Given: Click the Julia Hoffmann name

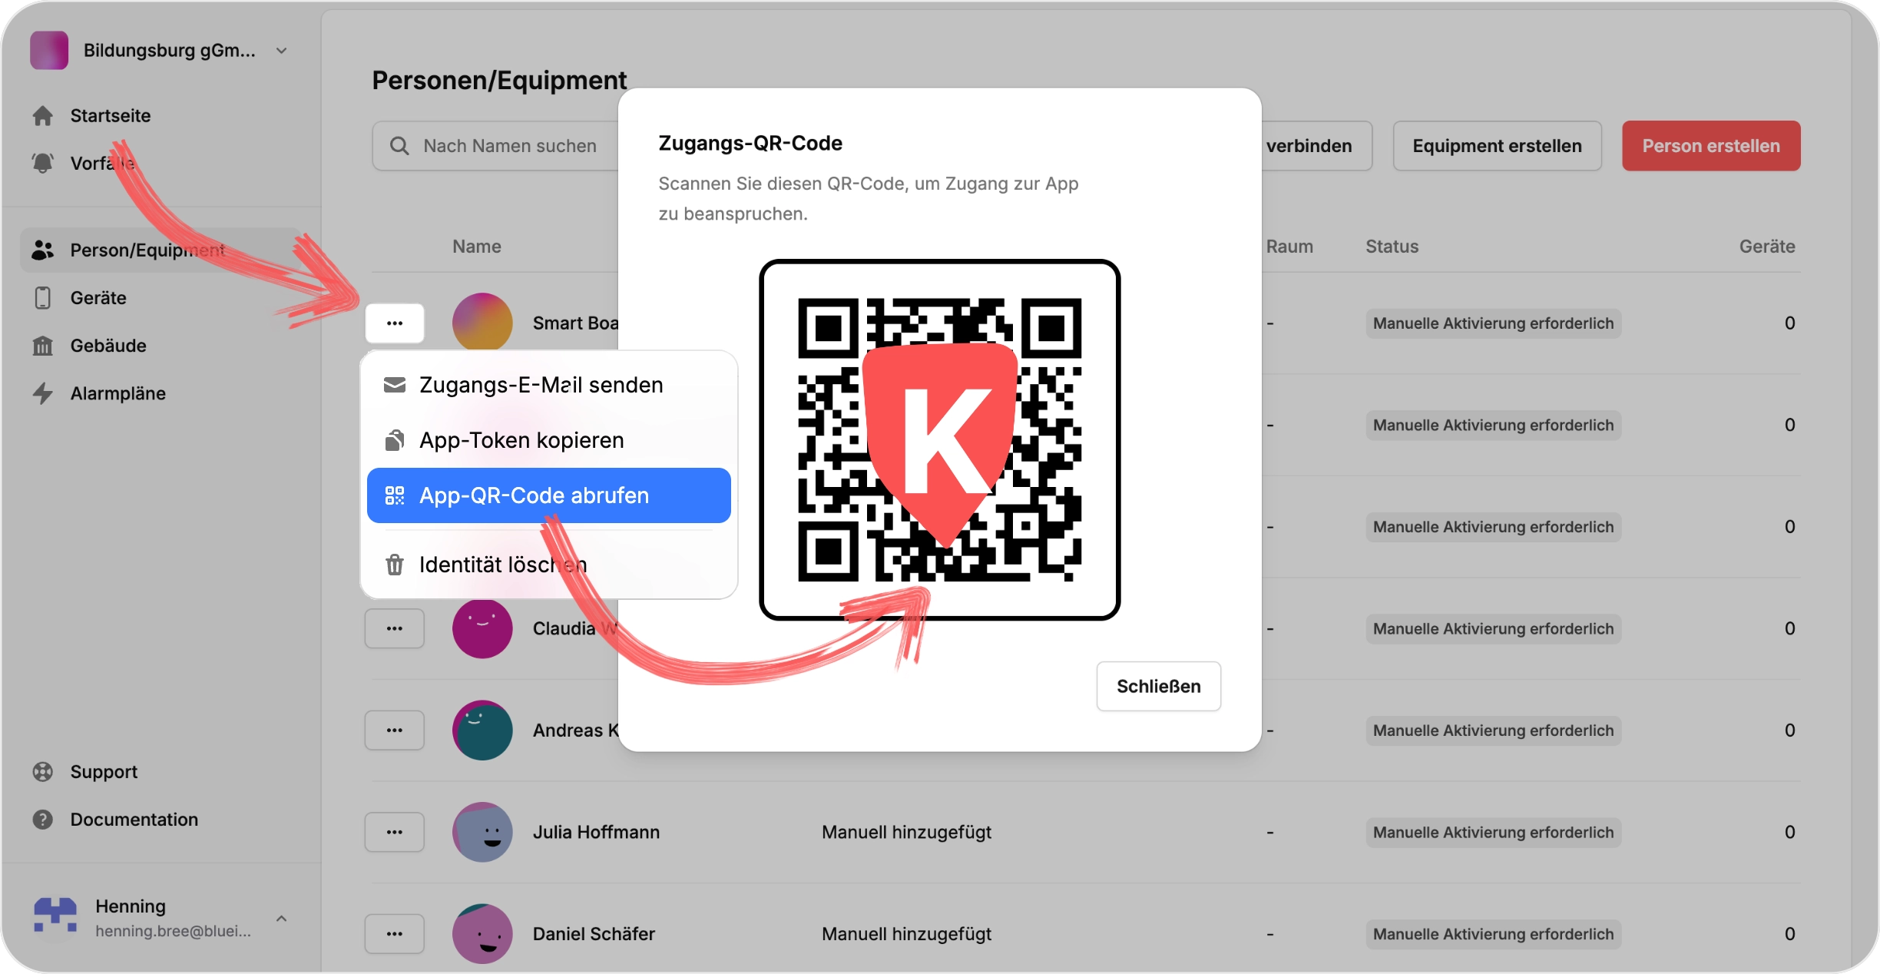Looking at the screenshot, I should pos(597,832).
